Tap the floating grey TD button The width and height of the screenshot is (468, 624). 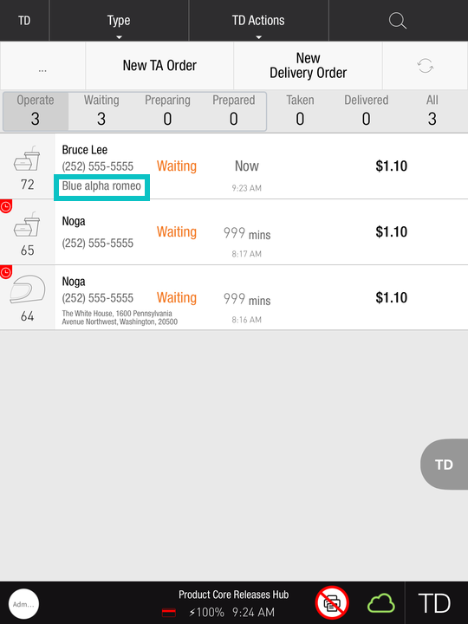click(444, 464)
